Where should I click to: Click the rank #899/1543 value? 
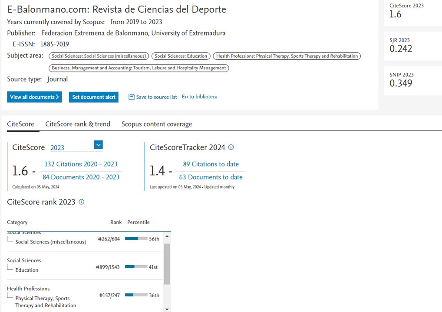108,267
